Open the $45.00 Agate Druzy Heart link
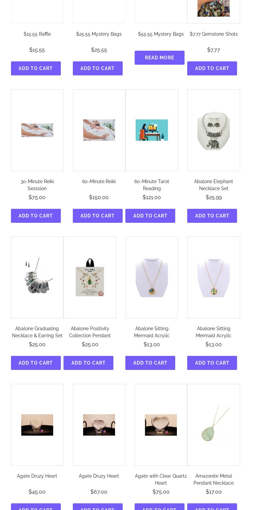 coord(37,476)
